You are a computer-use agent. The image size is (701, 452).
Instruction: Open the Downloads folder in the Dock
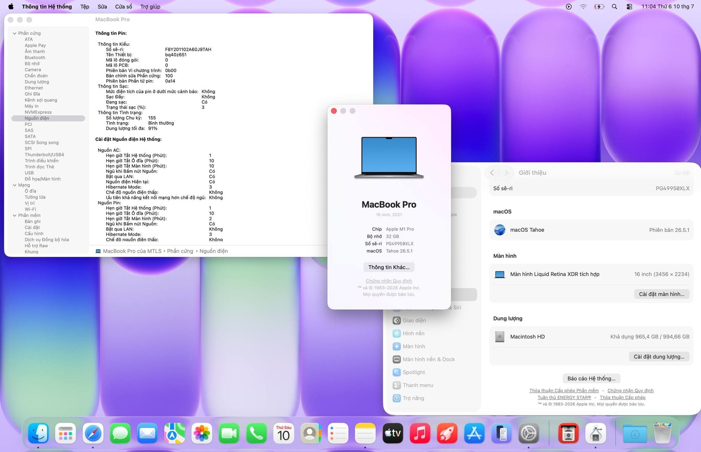[x=635, y=433]
